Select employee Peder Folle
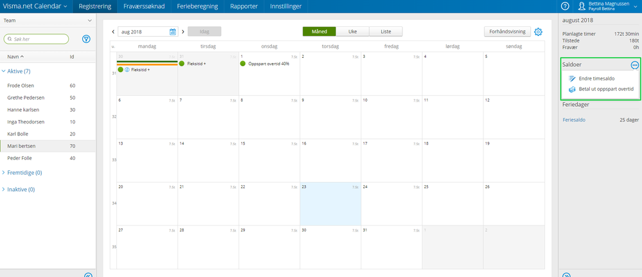 [x=48, y=158]
